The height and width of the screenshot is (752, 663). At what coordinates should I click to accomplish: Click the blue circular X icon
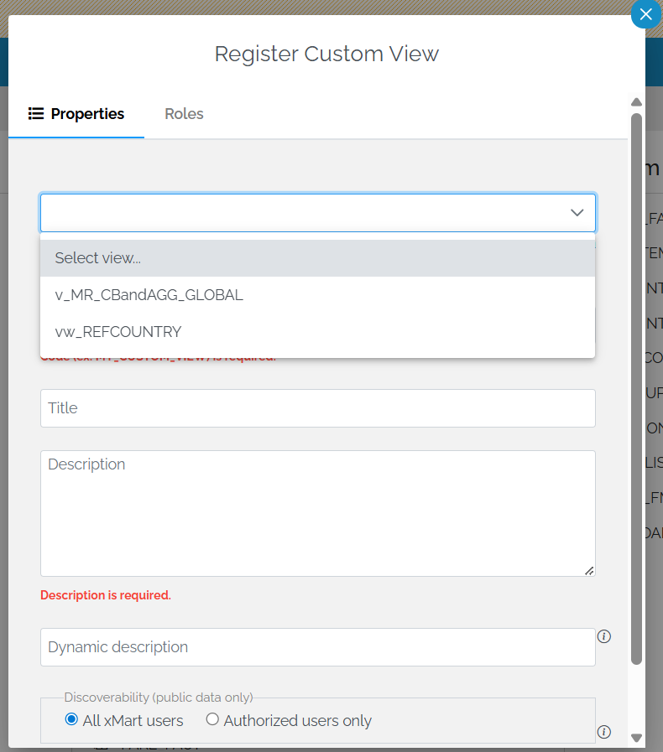tap(645, 14)
